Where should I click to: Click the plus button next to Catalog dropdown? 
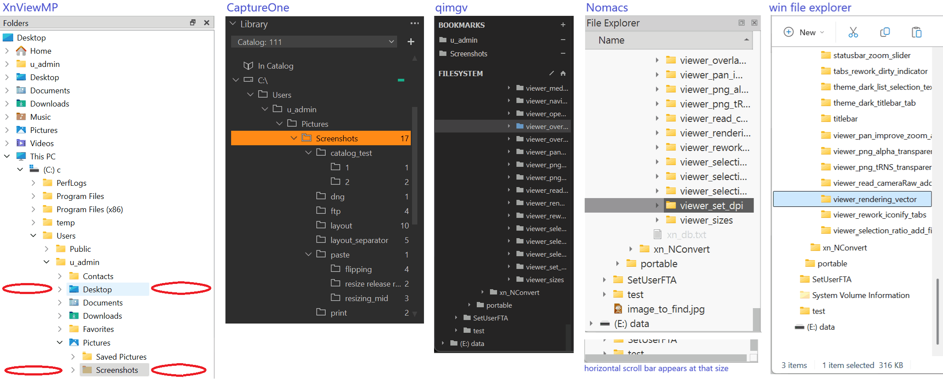(411, 42)
